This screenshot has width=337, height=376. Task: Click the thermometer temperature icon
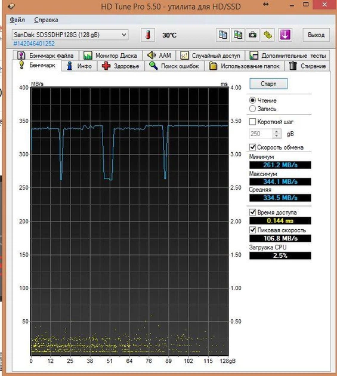point(148,35)
